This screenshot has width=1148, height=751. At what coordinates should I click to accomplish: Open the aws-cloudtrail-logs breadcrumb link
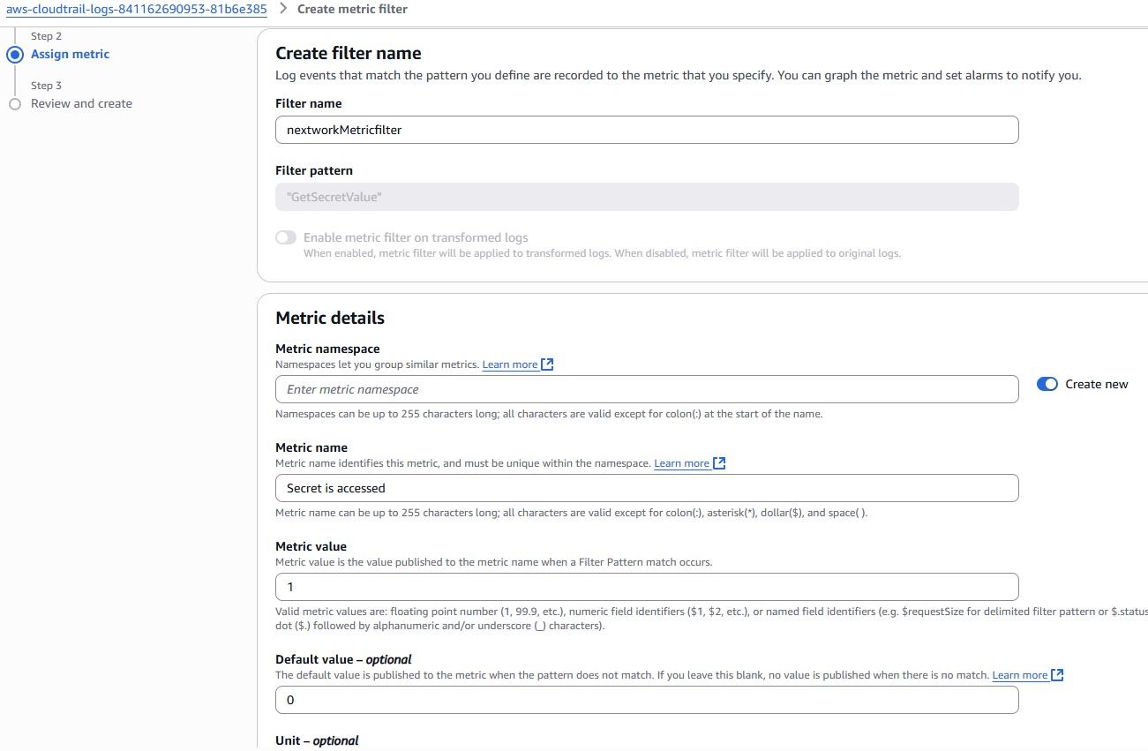136,9
